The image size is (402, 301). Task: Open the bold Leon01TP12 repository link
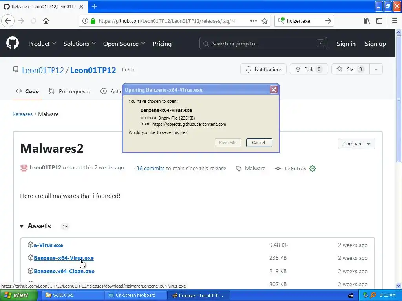tap(93, 70)
